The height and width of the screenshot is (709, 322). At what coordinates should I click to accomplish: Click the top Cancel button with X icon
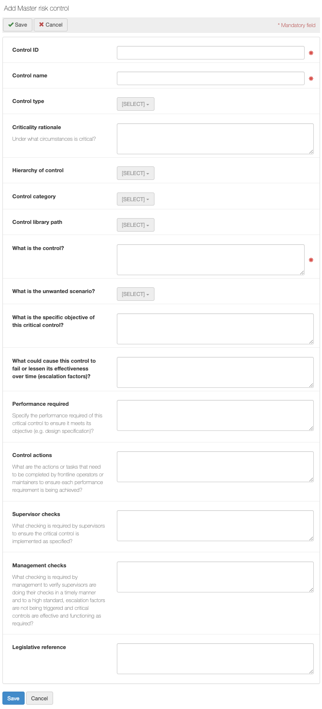[x=51, y=25]
